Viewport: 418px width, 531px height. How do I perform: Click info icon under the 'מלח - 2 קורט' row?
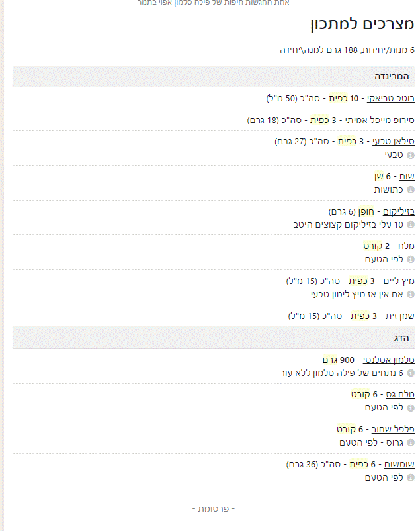pos(411,259)
